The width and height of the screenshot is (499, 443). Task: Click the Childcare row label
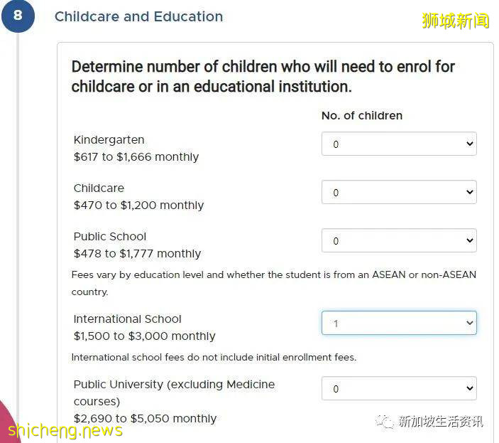point(99,188)
